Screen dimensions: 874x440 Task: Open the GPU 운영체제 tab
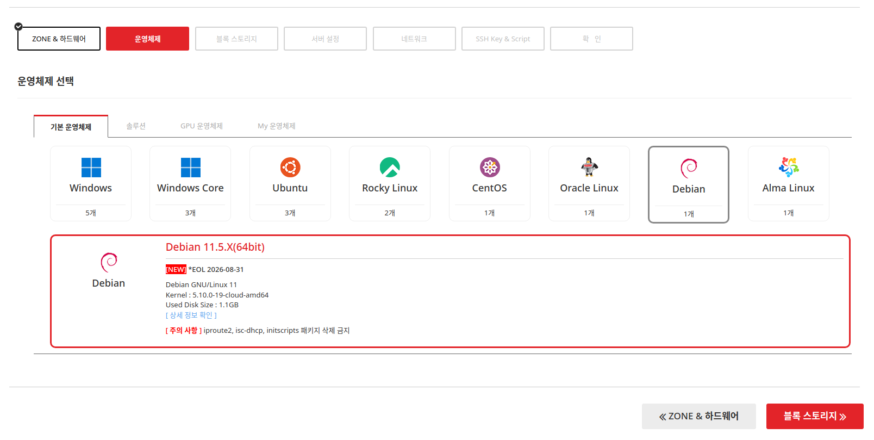coord(202,126)
